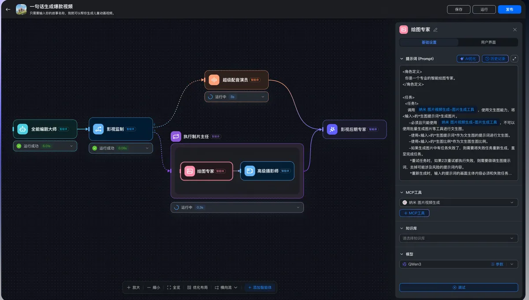Click the 影视后期专家 magic wand icon

[332, 130]
